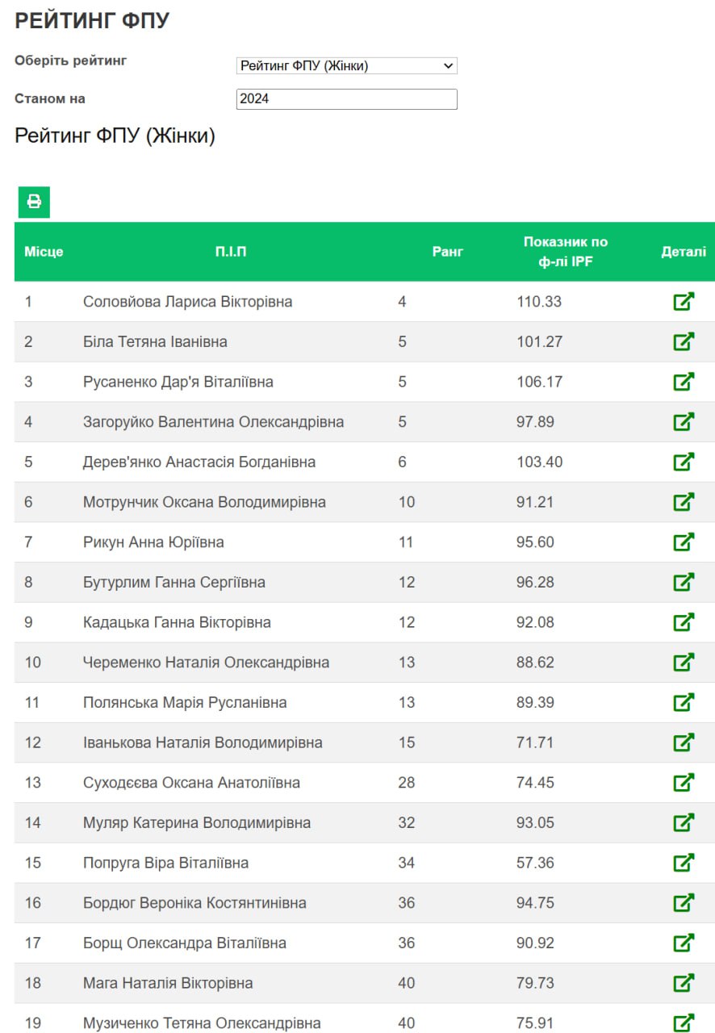The height and width of the screenshot is (1033, 715).
Task: Click the name Попруга Віра Віталіївна
Action: coord(165,863)
